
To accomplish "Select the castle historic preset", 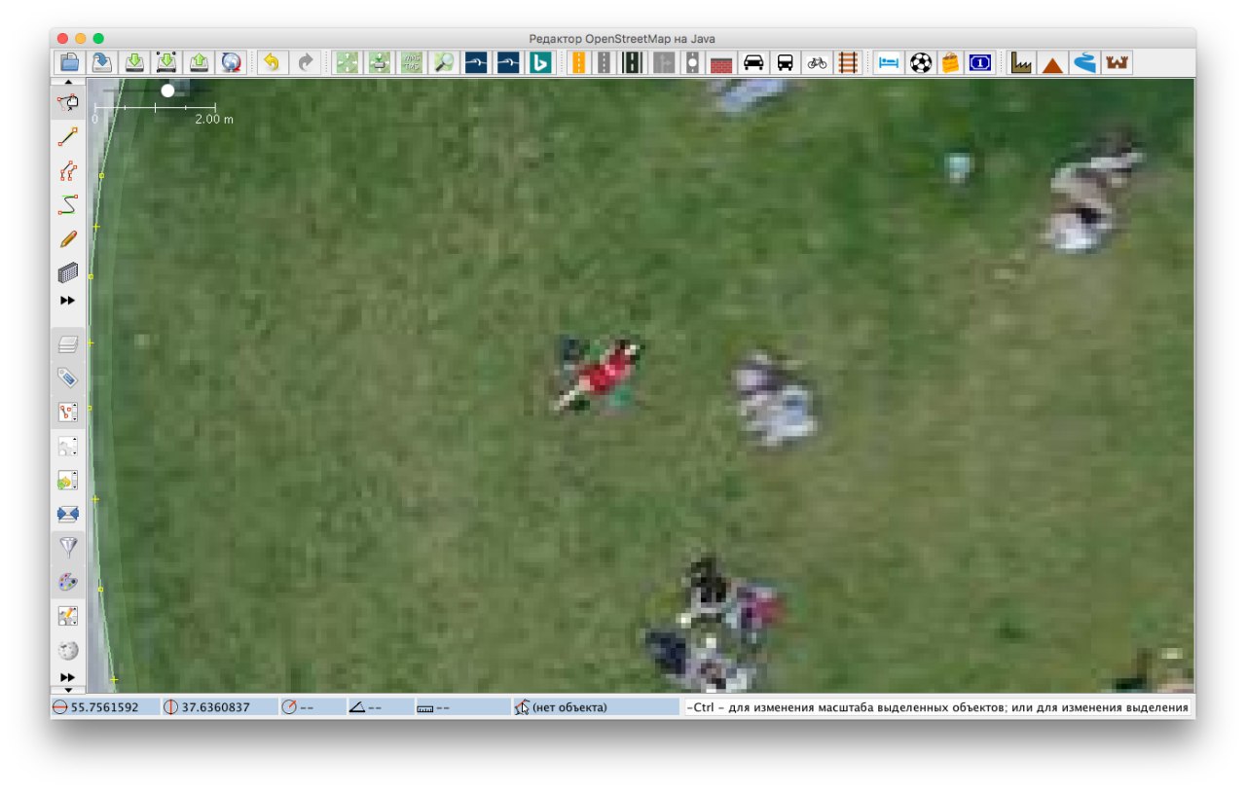I will [1117, 62].
